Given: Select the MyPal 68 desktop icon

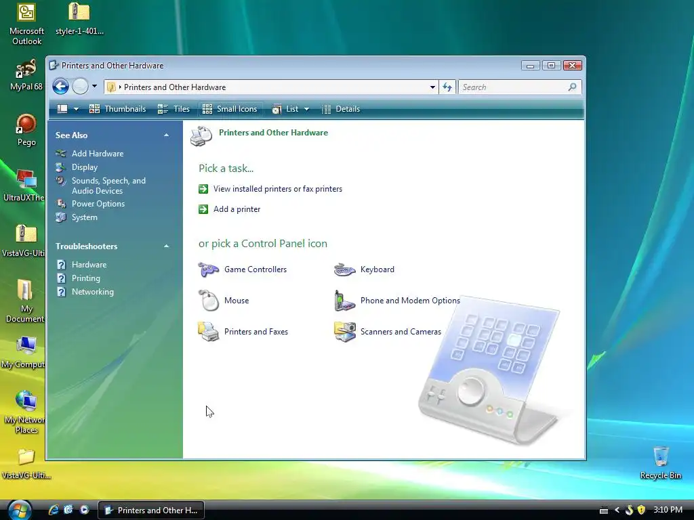Looking at the screenshot, I should click(x=26, y=74).
